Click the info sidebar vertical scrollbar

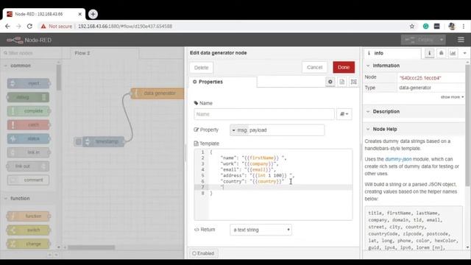tap(467, 126)
